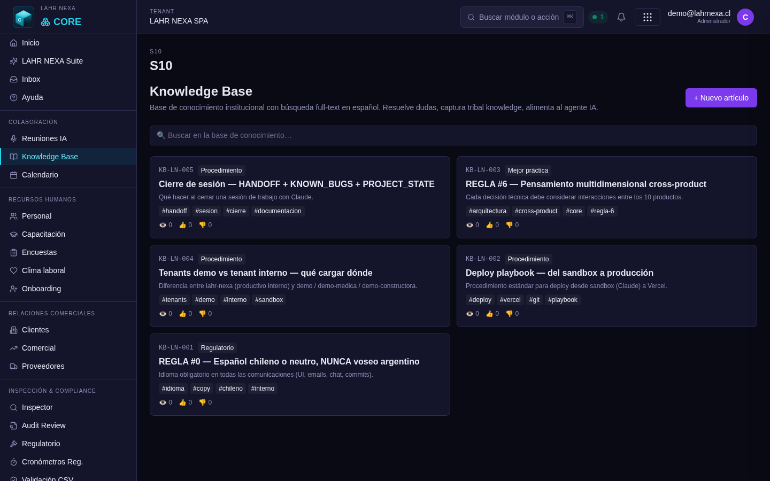Click the #documentacion tag
Viewport: 770px width, 481px height.
pos(278,211)
